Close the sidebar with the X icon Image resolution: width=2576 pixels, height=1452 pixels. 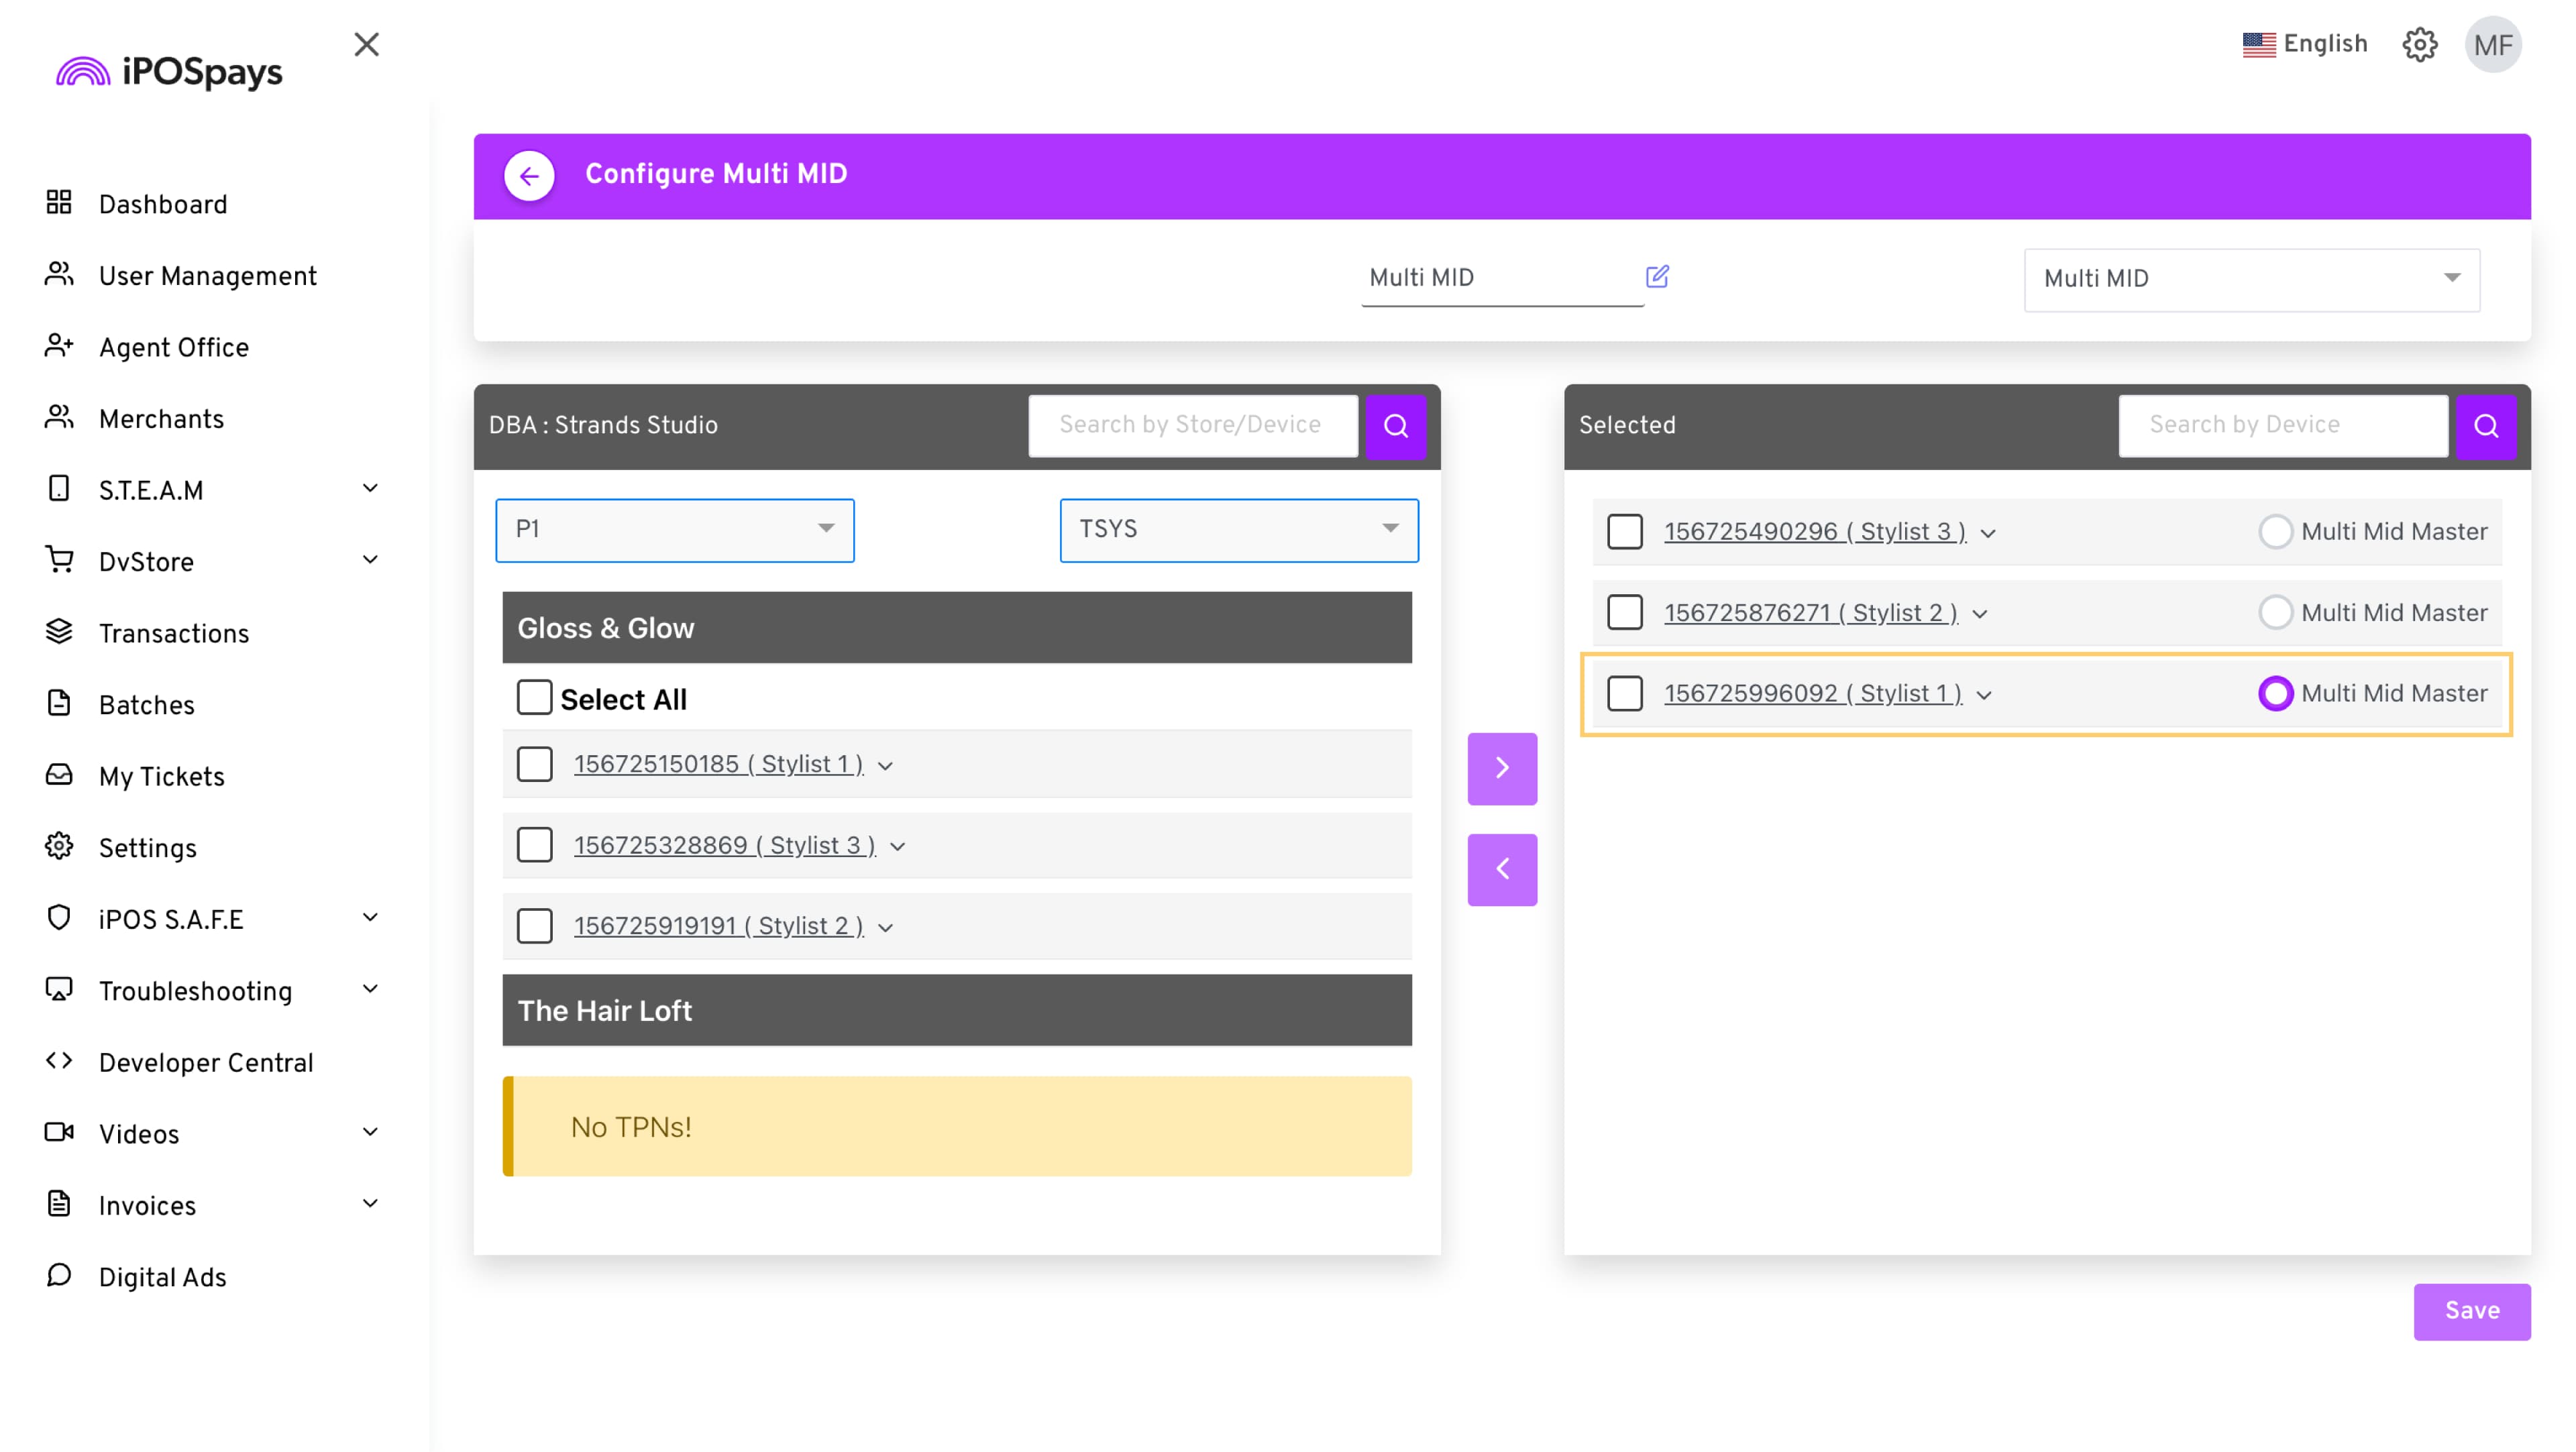pos(367,44)
